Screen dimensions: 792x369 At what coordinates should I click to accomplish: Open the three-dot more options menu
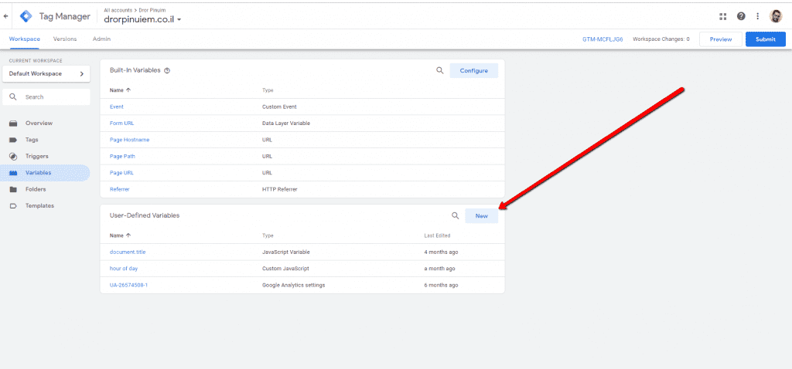tap(758, 16)
